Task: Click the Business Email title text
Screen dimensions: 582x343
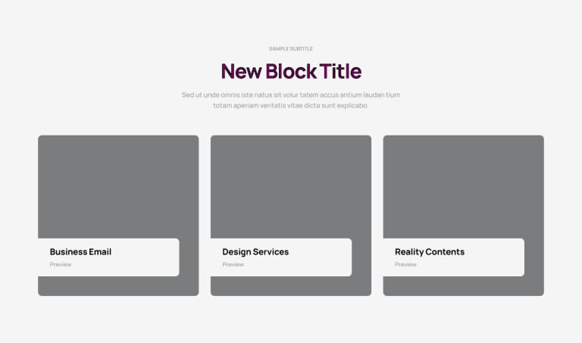Action: (80, 252)
